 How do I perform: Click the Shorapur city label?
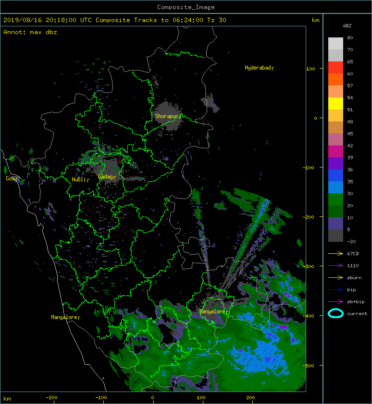click(168, 116)
